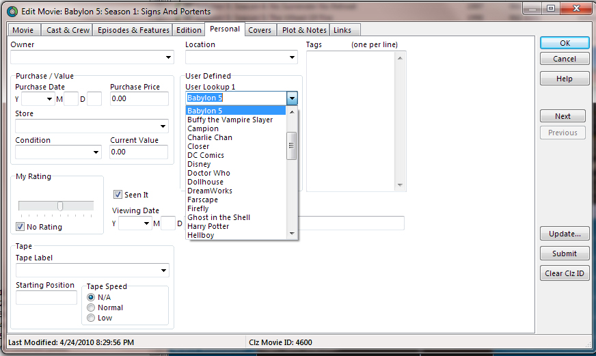Click the OK button
The height and width of the screenshot is (356, 596).
[565, 43]
